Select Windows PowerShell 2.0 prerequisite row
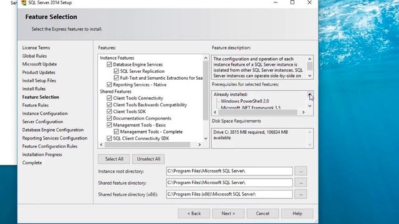399x224 pixels. point(245,101)
